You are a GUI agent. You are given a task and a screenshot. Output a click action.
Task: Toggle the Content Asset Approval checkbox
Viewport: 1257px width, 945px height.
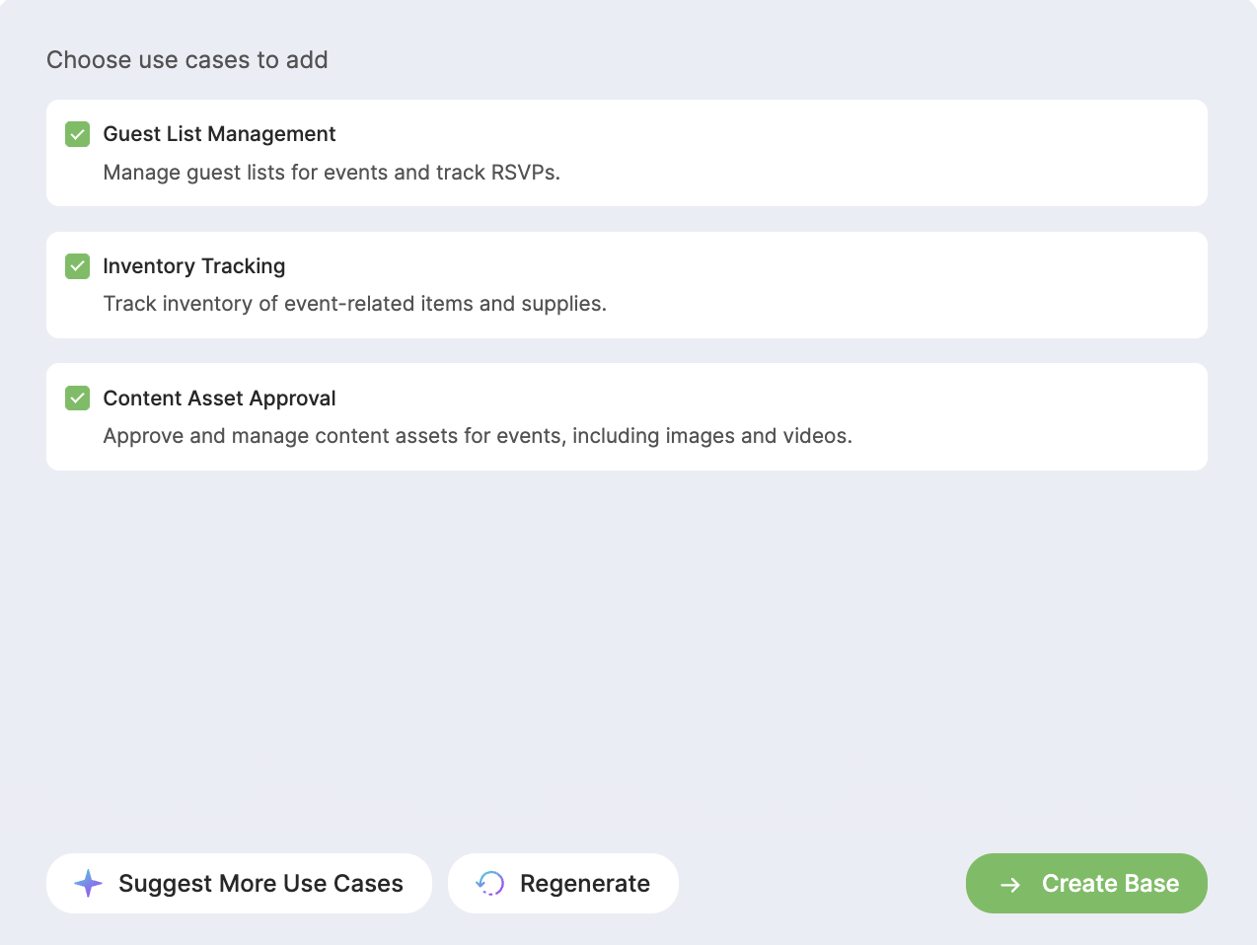tap(78, 399)
